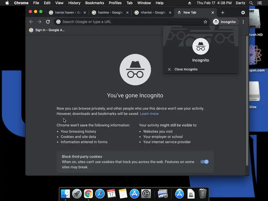Open System Preferences from the Dock
The width and height of the screenshot is (268, 201).
[x=146, y=194]
